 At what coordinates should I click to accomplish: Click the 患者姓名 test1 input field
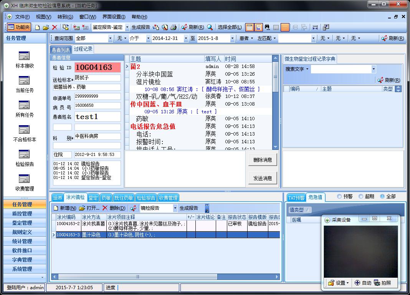98,117
